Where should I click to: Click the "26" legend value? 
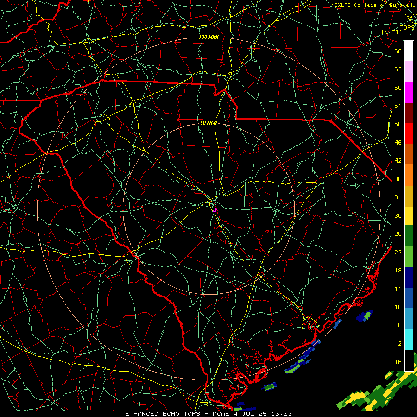point(398,234)
